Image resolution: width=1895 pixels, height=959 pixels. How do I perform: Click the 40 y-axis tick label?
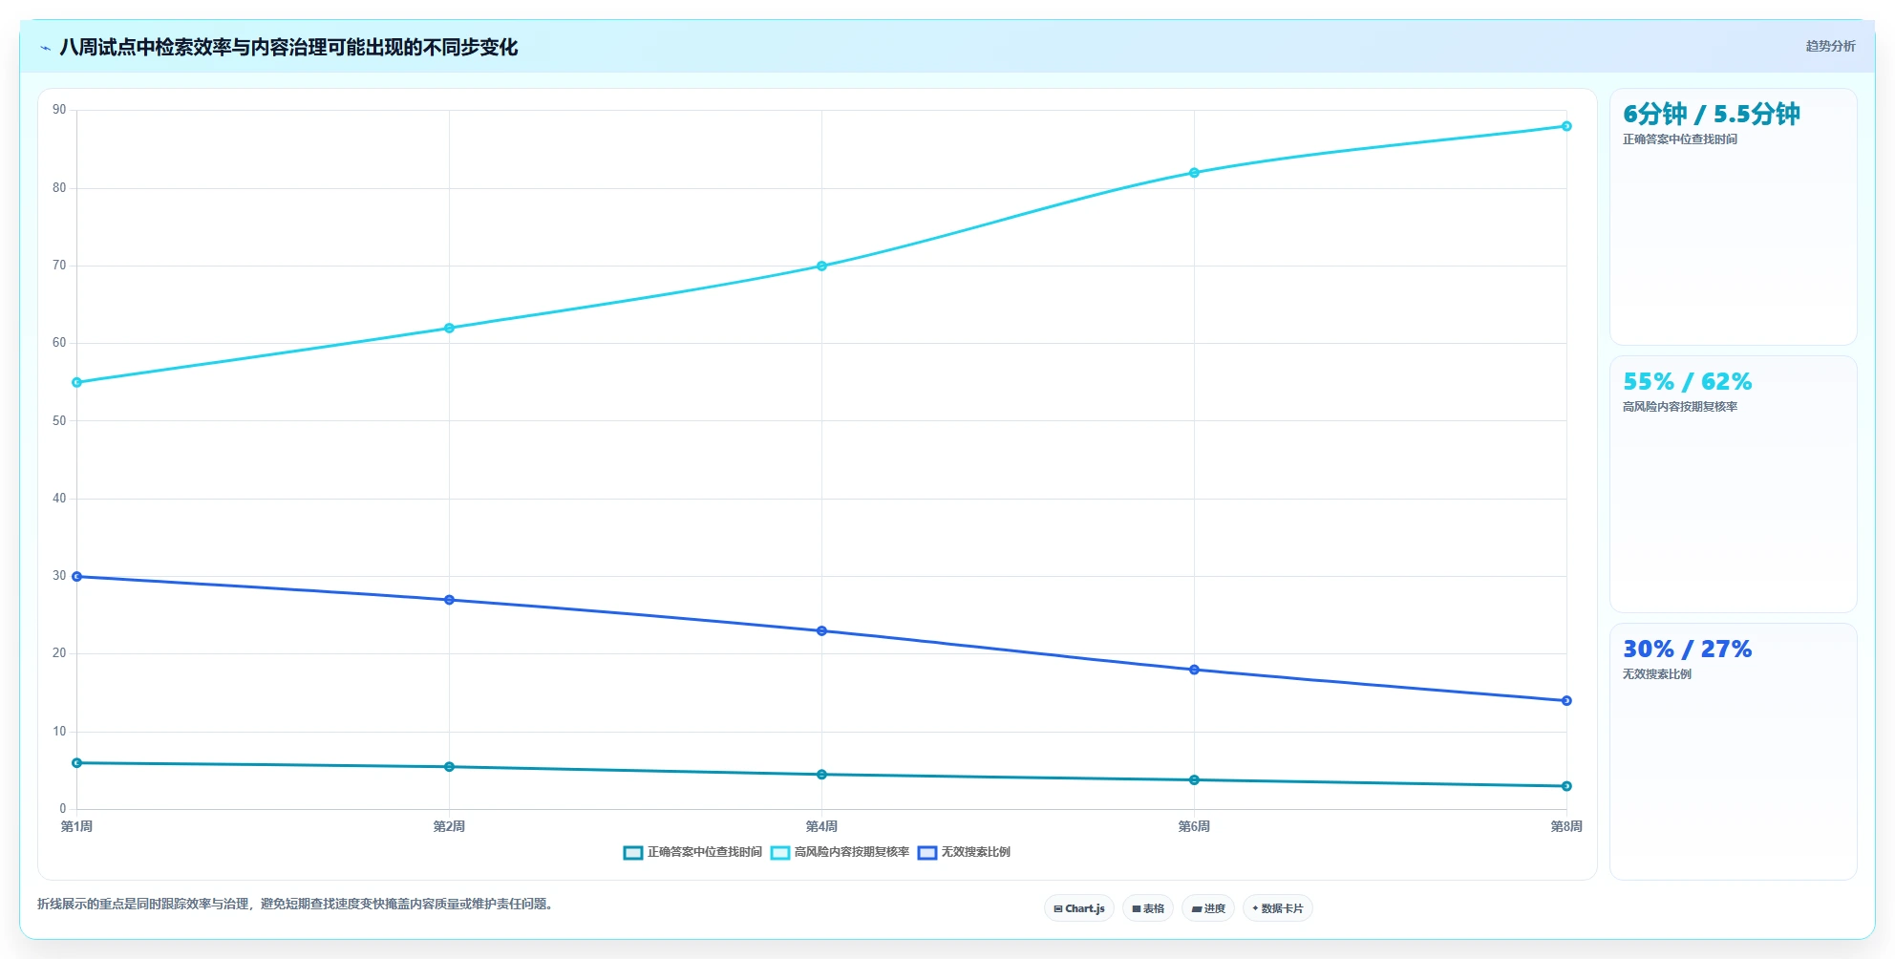click(59, 499)
